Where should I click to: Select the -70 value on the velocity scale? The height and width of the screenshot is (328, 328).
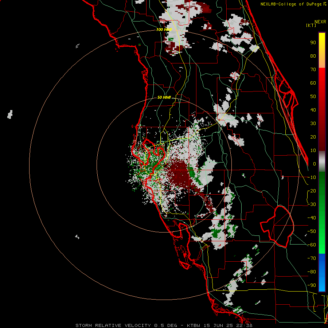point(312,258)
